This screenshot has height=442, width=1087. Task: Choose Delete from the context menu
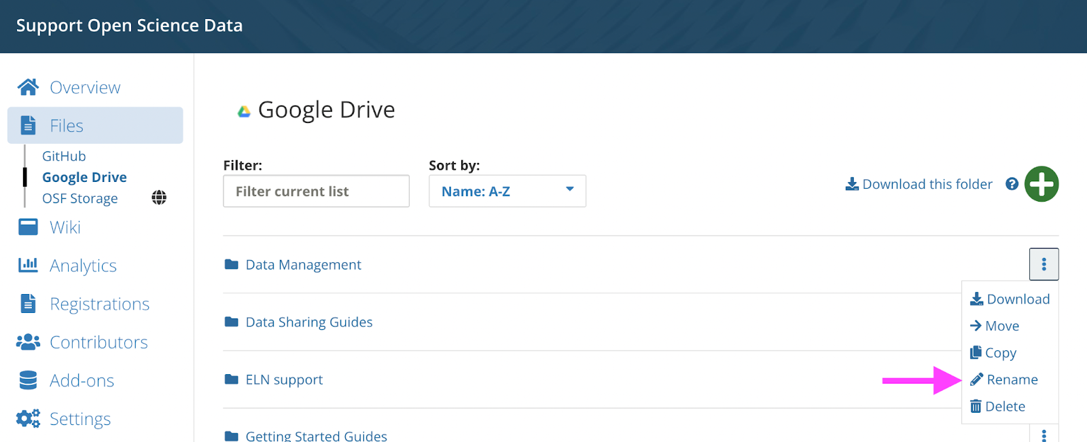pos(997,407)
